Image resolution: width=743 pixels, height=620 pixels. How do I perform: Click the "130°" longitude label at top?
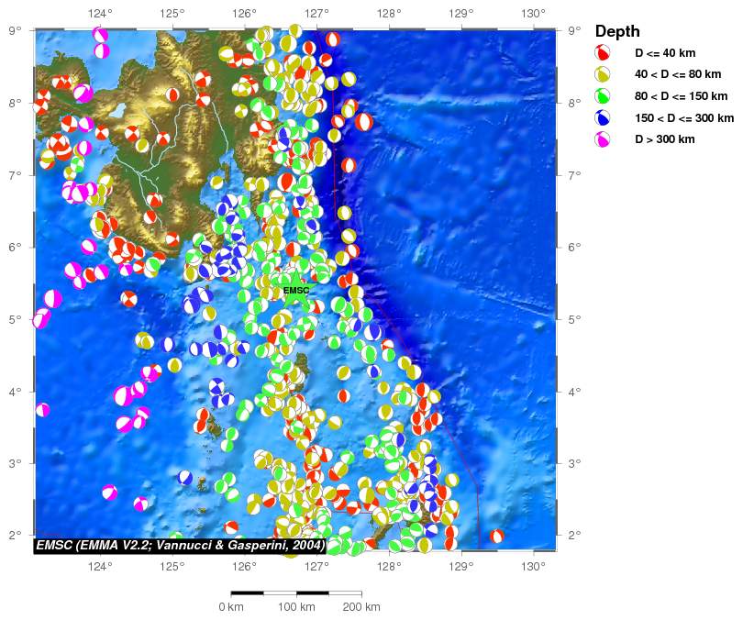[x=533, y=14]
